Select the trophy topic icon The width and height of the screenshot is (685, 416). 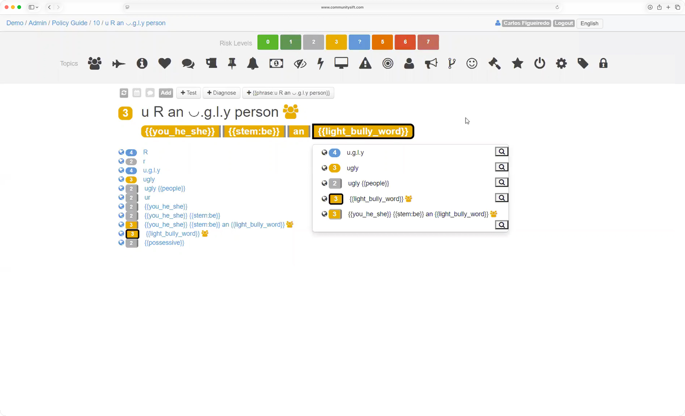(211, 63)
